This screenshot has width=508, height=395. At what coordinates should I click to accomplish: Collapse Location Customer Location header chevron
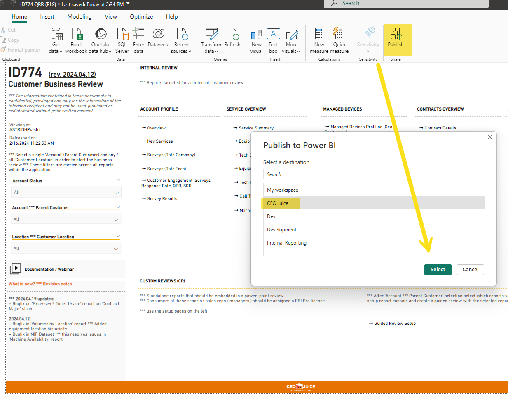[118, 236]
